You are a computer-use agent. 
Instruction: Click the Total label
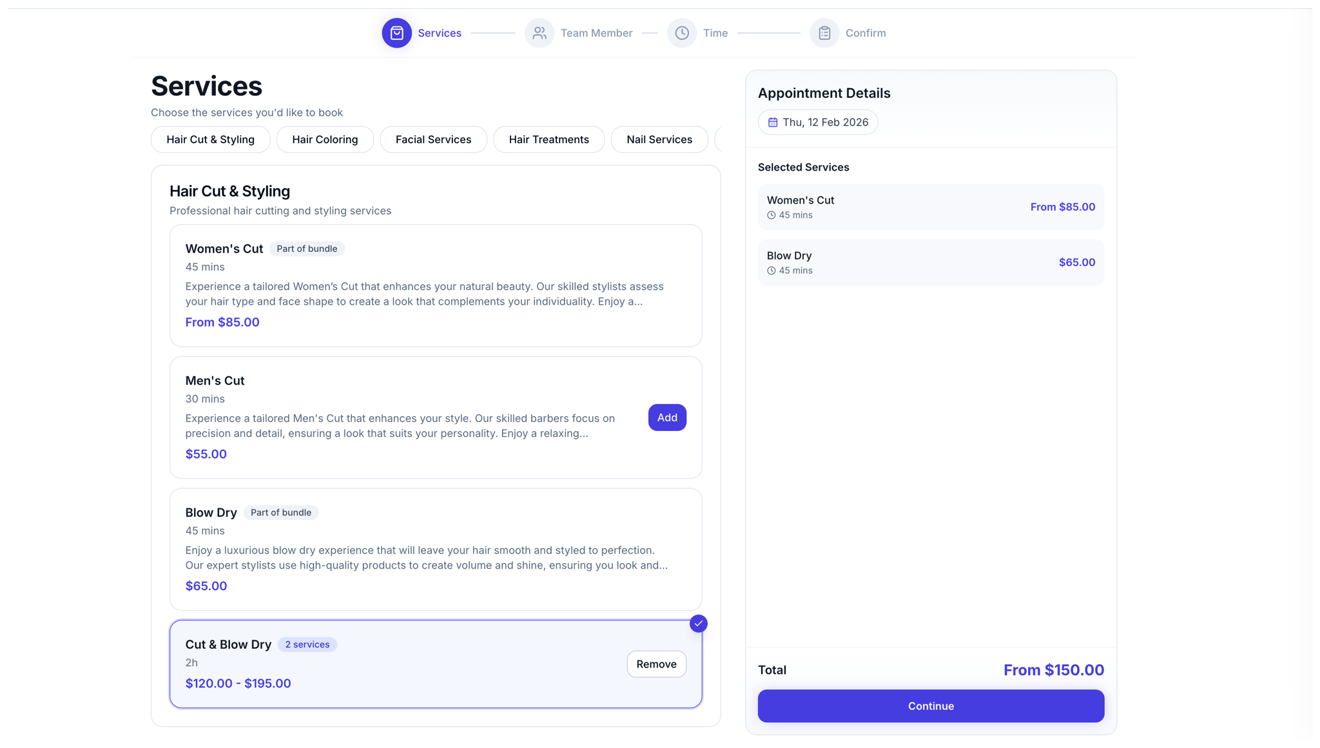772,670
